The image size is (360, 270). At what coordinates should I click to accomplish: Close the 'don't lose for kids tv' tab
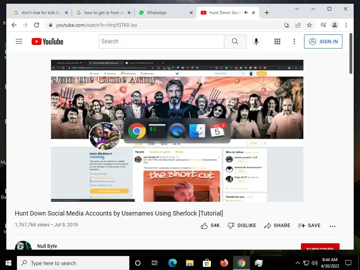click(66, 13)
